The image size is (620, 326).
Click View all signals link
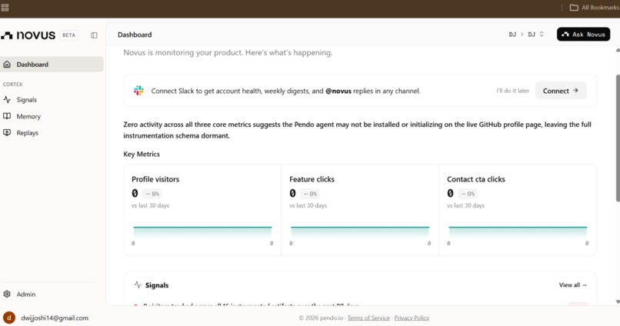[x=572, y=284]
